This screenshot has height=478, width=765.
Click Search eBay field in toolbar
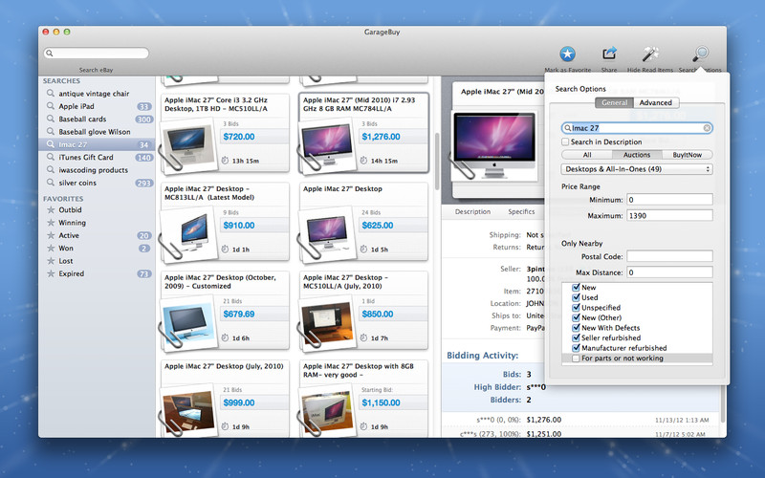tap(97, 54)
